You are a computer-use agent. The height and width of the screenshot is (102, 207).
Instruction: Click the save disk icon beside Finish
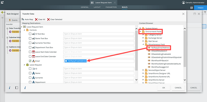click(x=191, y=8)
